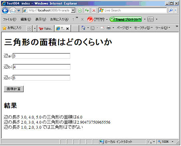Minimize the Internet Explorer window
181x146 pixels.
coord(167,3)
